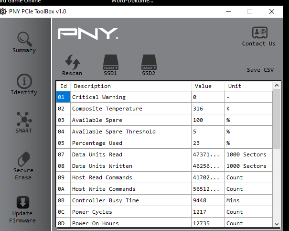The height and width of the screenshot is (231, 289).
Task: Open the Identify info icon
Action: coord(24,81)
